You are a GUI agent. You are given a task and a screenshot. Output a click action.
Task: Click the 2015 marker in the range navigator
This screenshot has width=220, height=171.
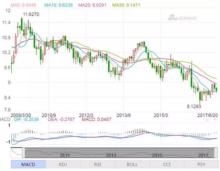(x=157, y=155)
